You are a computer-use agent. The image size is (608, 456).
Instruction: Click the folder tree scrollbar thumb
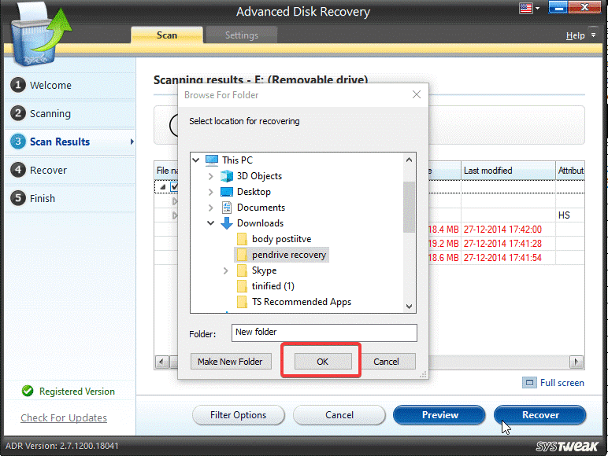pos(409,207)
